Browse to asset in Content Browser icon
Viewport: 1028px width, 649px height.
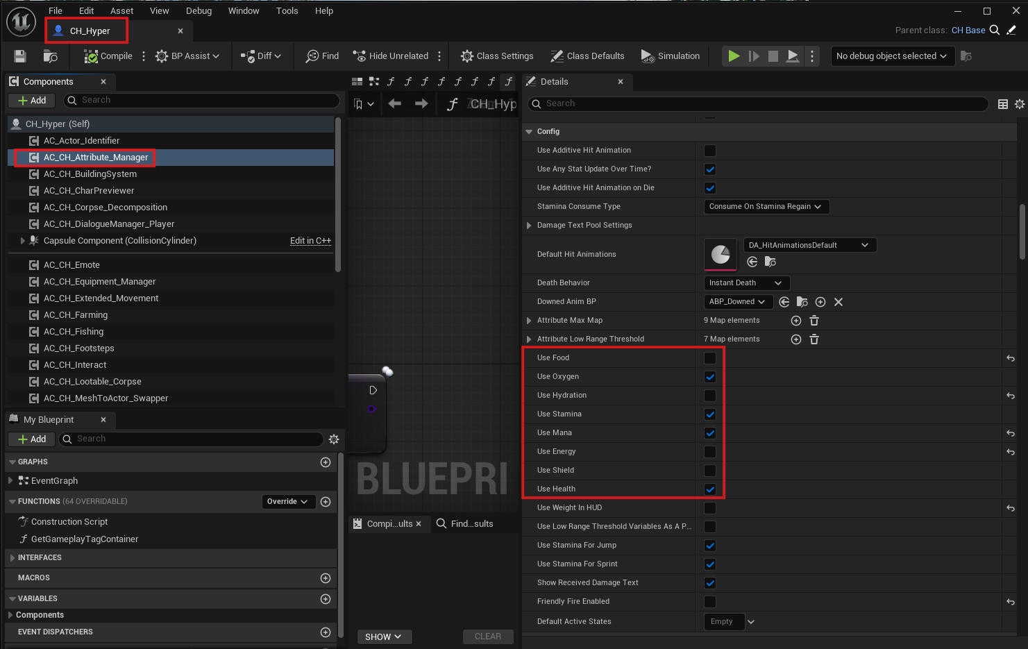(x=51, y=56)
